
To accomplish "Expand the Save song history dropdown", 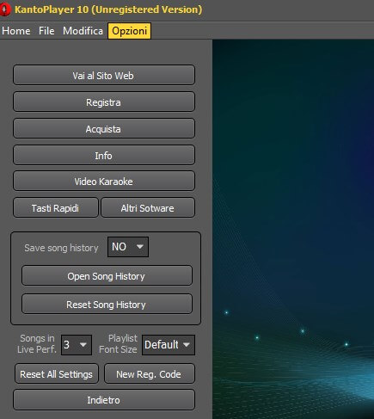I will pyautogui.click(x=128, y=247).
